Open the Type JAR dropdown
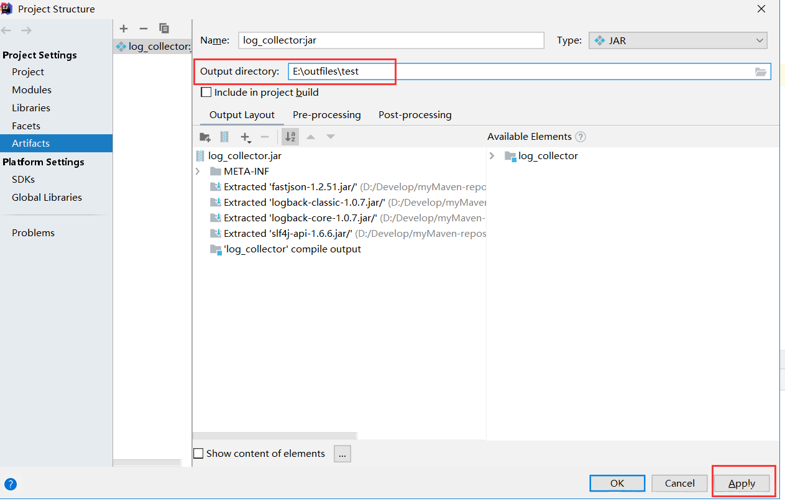This screenshot has height=501, width=785. pos(677,40)
